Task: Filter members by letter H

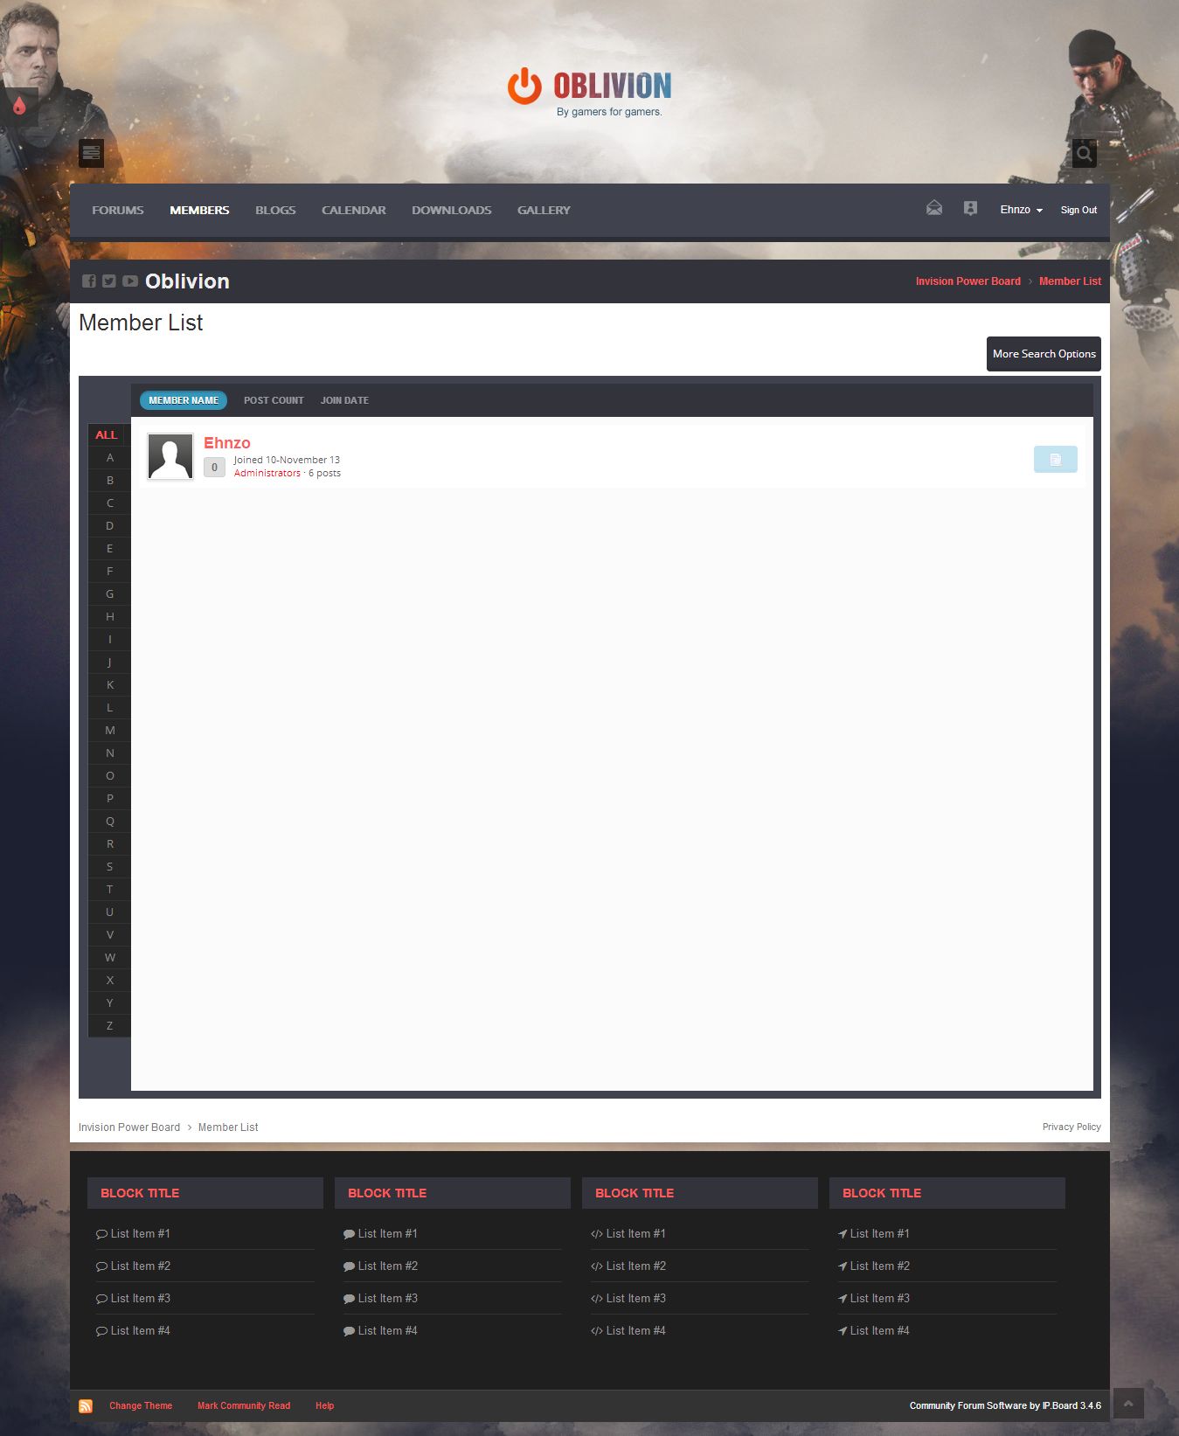Action: pos(109,617)
